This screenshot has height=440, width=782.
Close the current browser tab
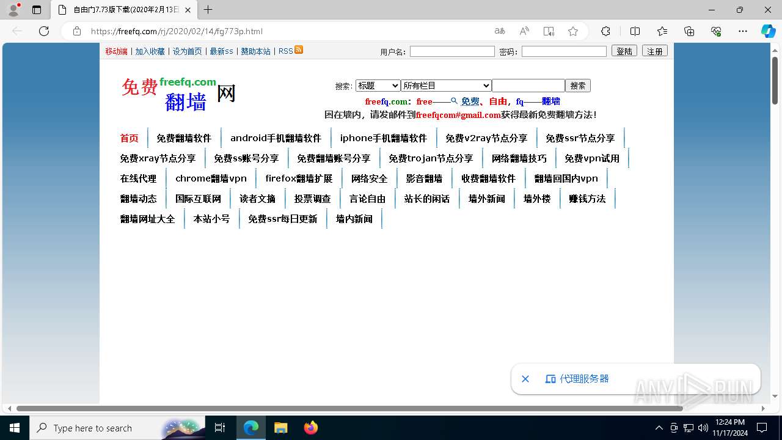click(188, 10)
